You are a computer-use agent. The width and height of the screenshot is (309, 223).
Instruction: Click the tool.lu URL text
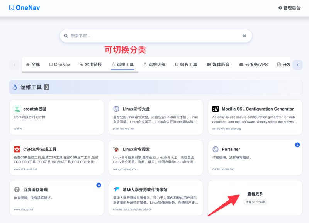coord(18,129)
